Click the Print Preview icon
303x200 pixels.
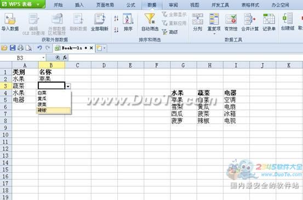tap(28, 48)
